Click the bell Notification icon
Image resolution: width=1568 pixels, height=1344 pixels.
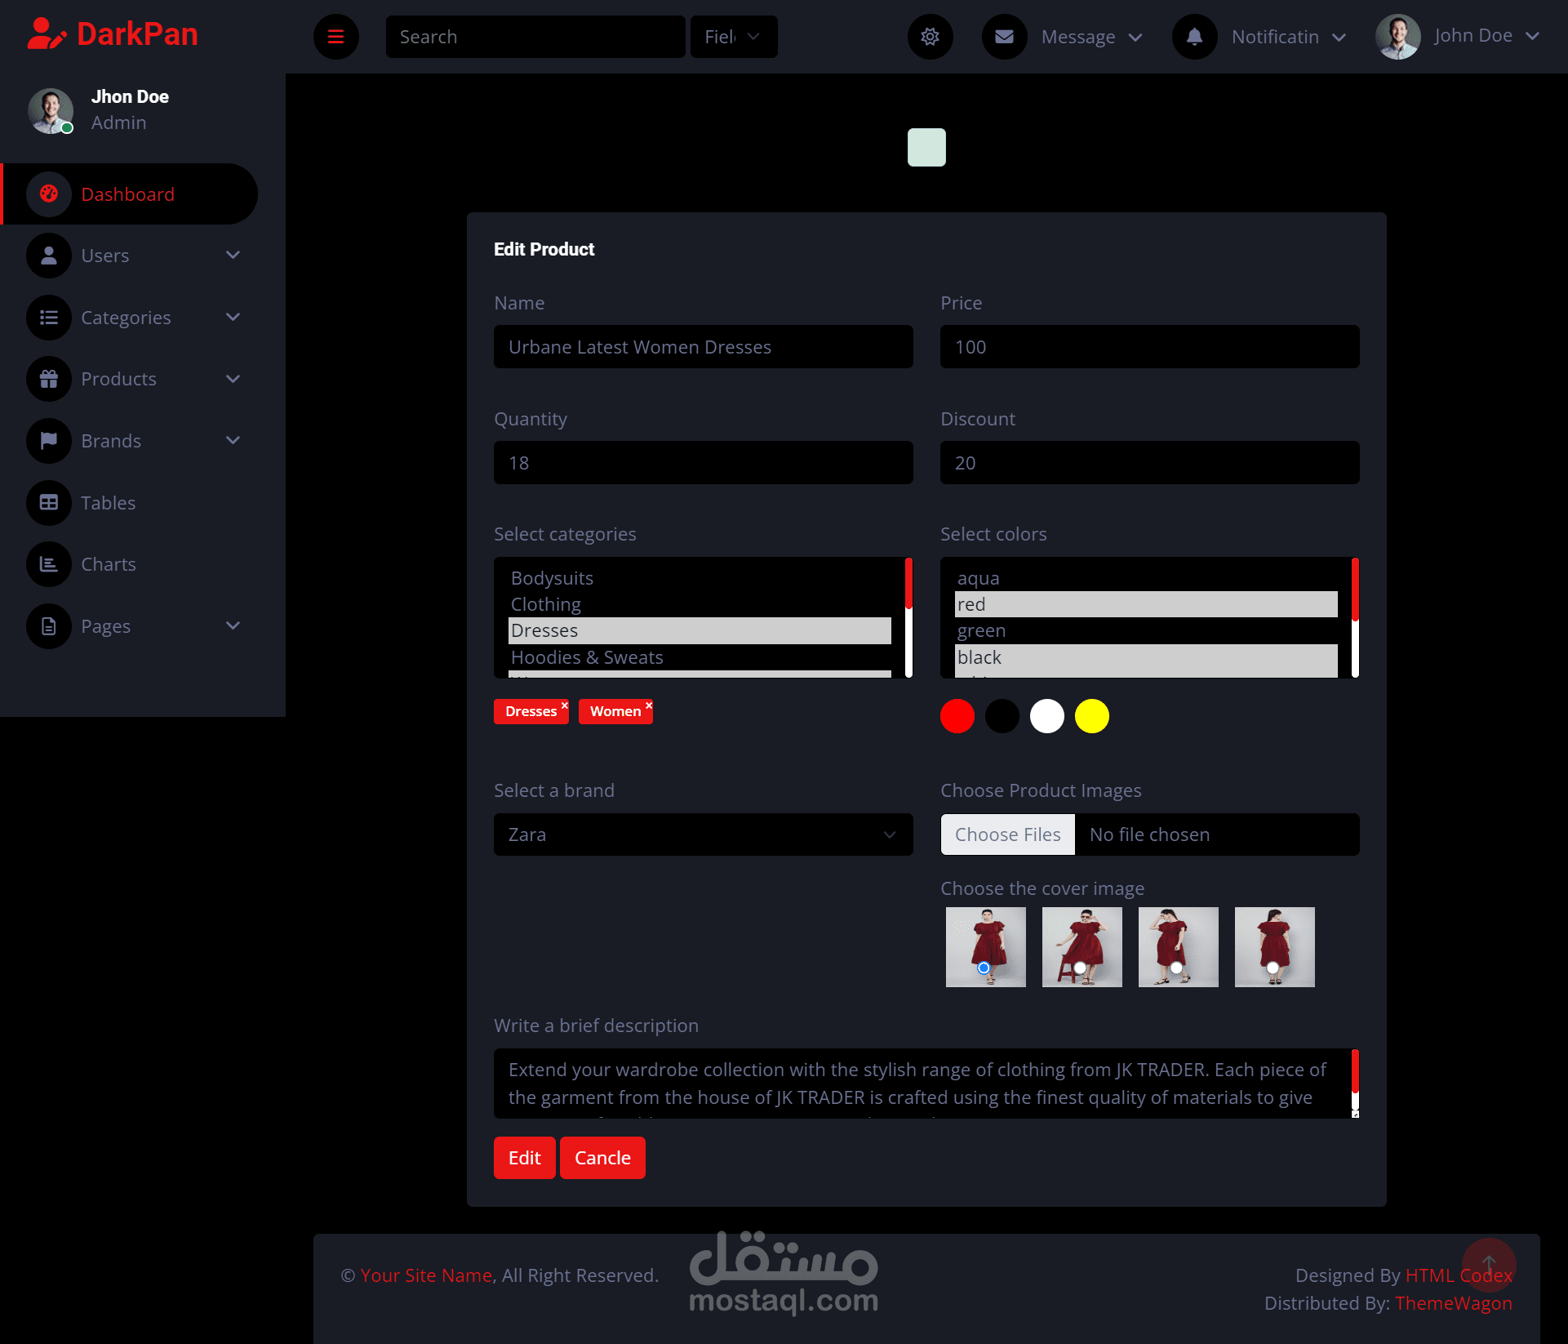coord(1194,37)
